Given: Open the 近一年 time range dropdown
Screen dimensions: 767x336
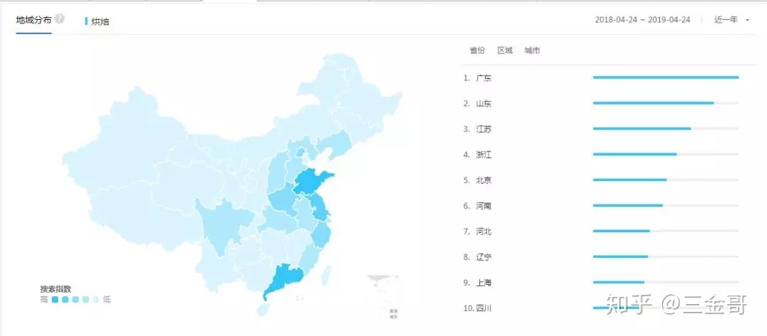Looking at the screenshot, I should (731, 20).
